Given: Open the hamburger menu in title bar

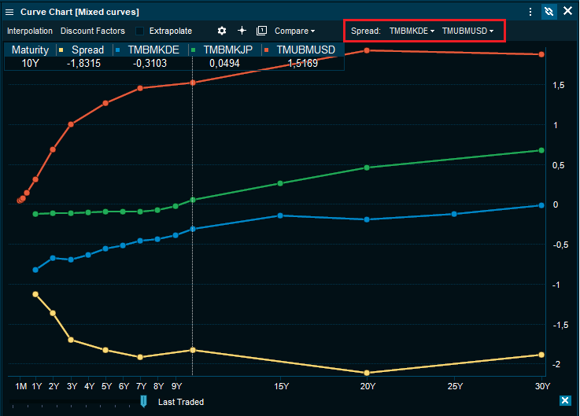Looking at the screenshot, I should 9,12.
